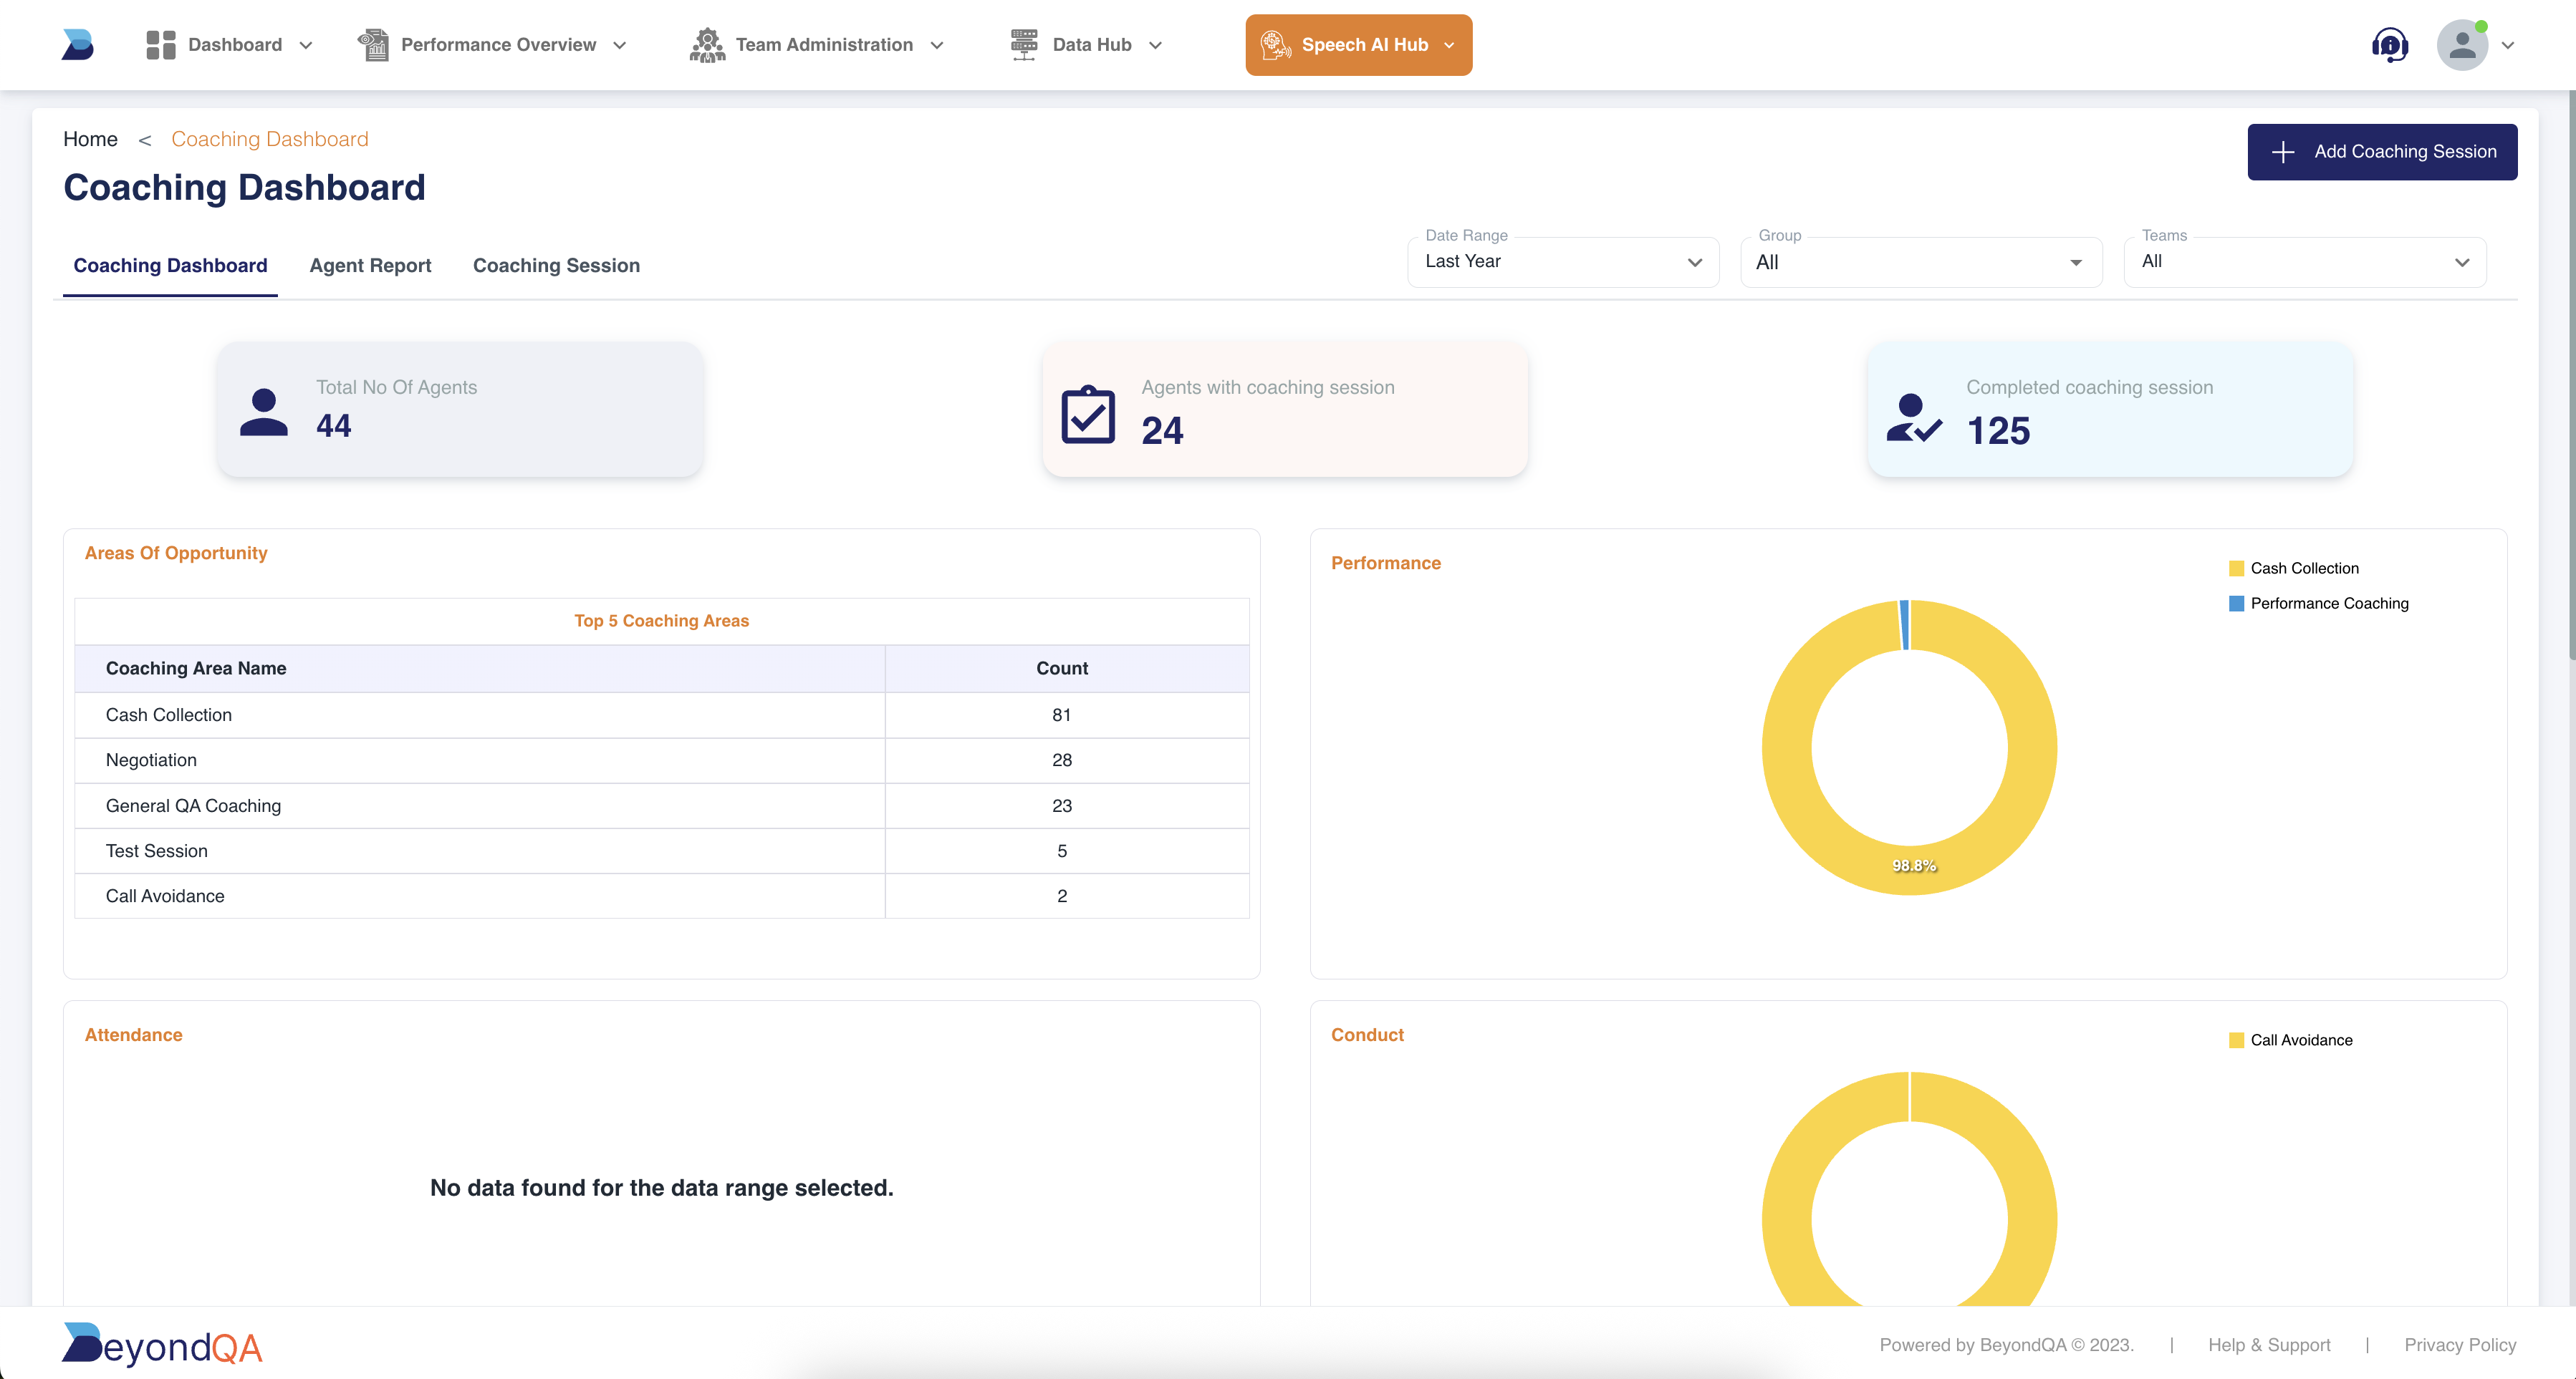Switch to the Agent Report tab
This screenshot has height=1379, width=2576.
pyautogui.click(x=370, y=266)
